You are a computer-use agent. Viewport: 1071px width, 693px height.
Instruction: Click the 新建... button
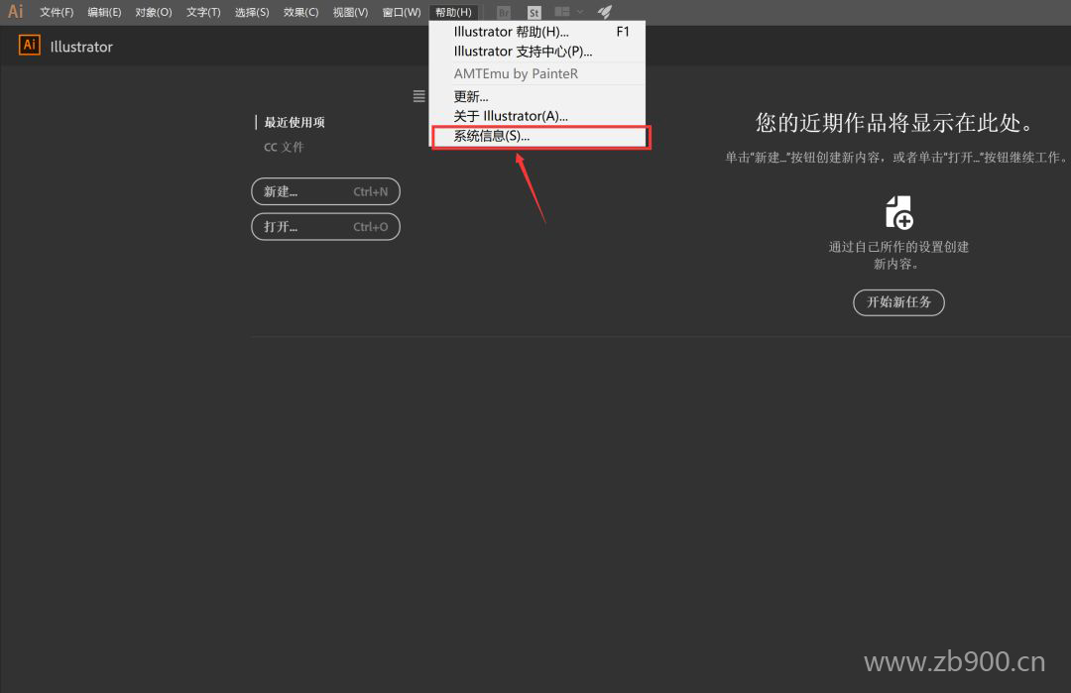point(326,191)
